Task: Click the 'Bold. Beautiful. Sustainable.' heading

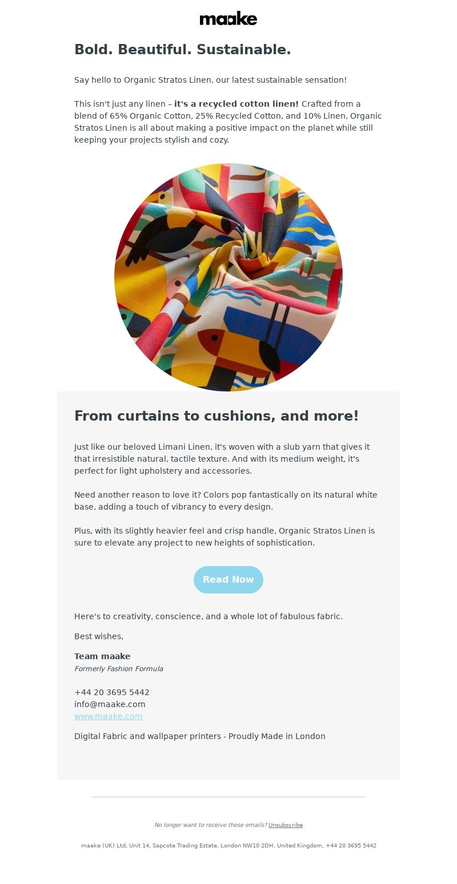Action: pyautogui.click(x=183, y=50)
